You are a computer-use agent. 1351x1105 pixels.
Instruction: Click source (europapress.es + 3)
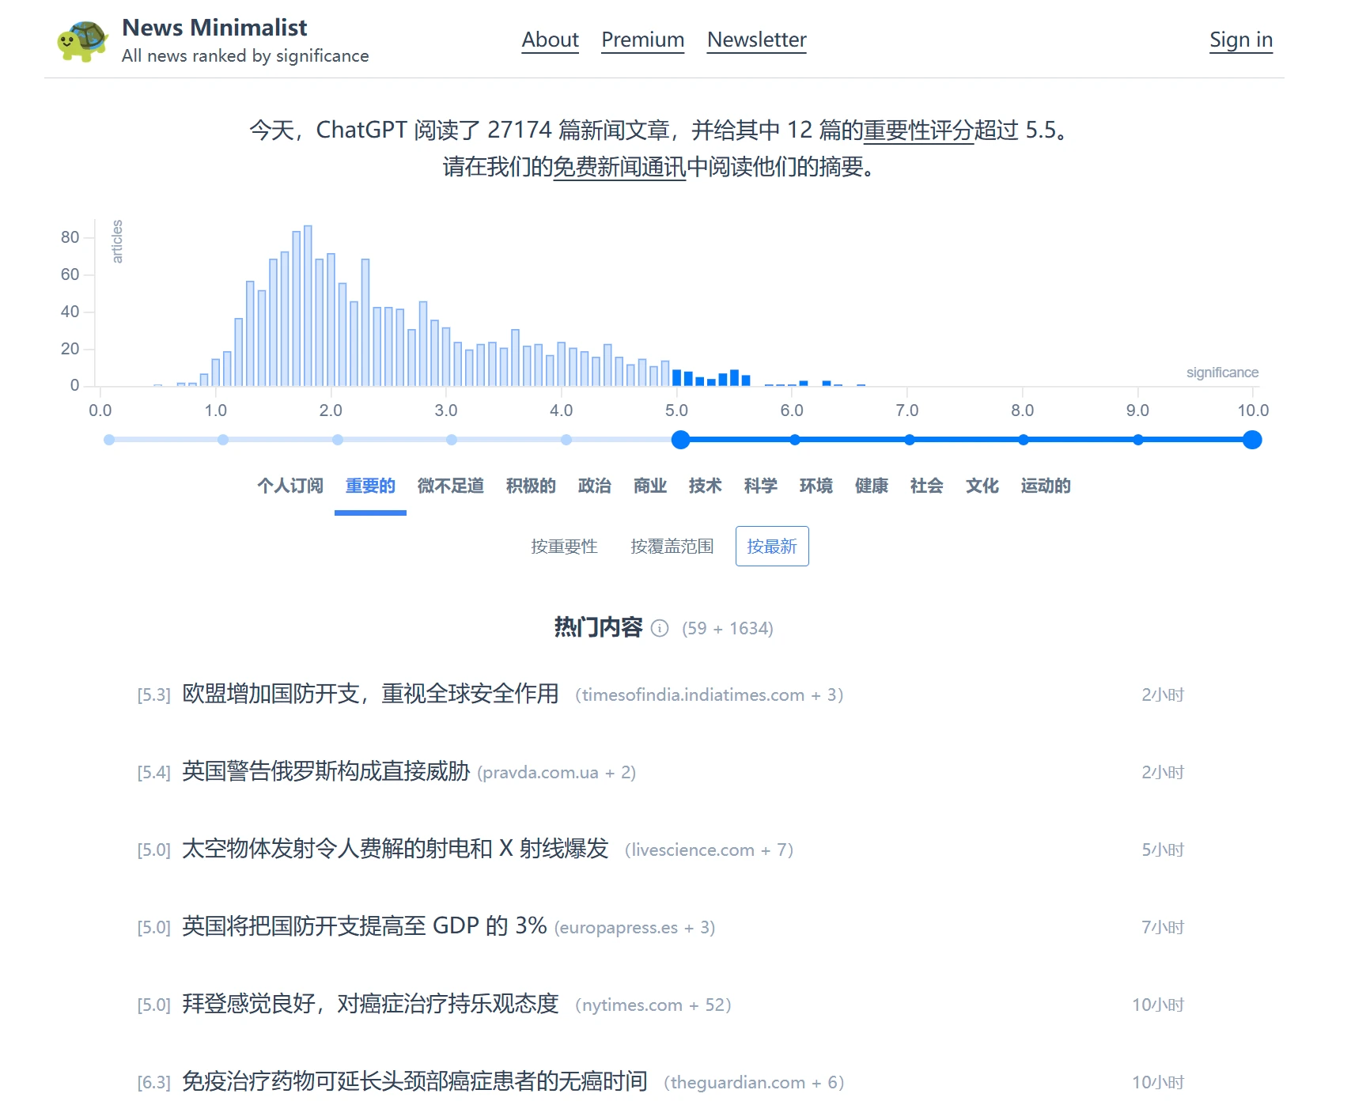coord(635,928)
